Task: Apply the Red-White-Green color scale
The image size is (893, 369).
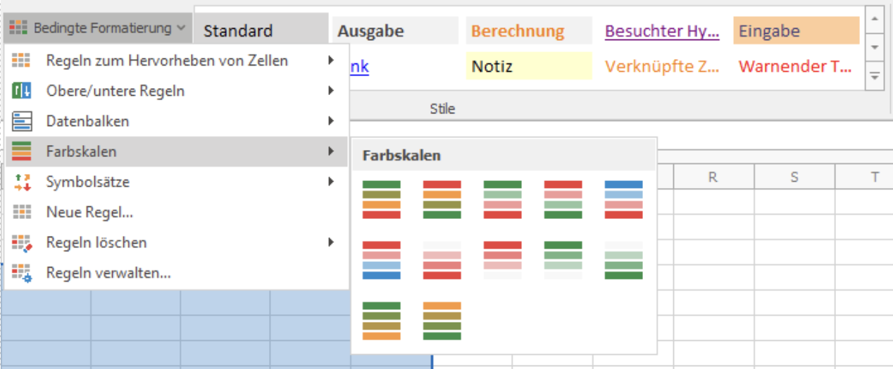Action: pos(563,199)
